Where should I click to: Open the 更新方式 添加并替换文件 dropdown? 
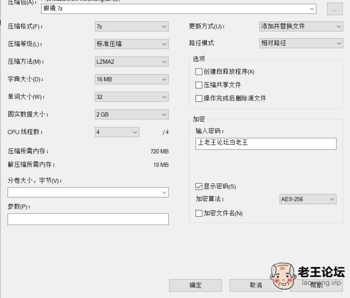301,26
